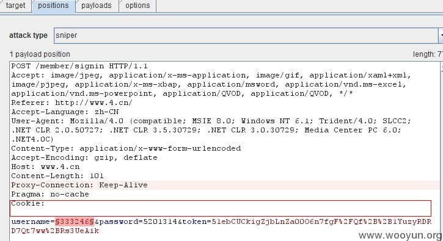Screen dimensions: 443x241
Task: Click the highlighted §333246§ payload position
Action: 75,221
